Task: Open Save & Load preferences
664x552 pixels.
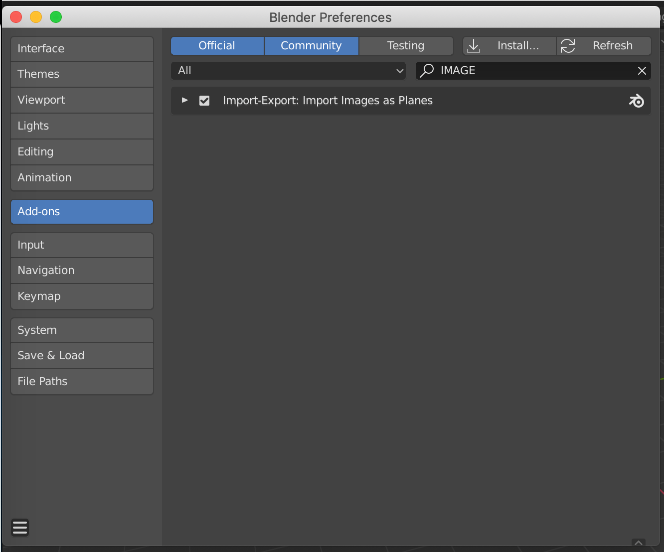Action: [x=82, y=356]
